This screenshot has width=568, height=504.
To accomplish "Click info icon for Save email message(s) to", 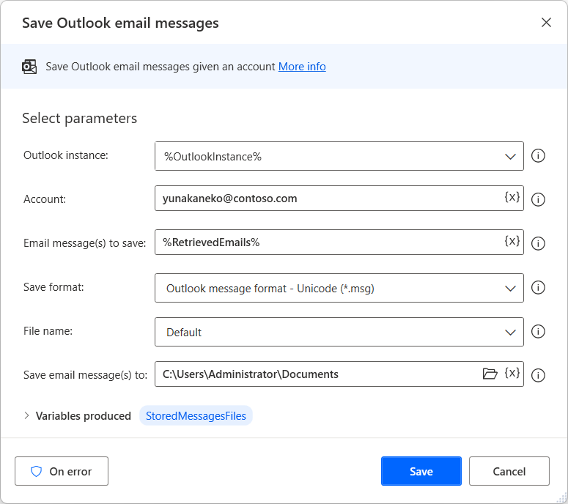I will click(x=538, y=375).
